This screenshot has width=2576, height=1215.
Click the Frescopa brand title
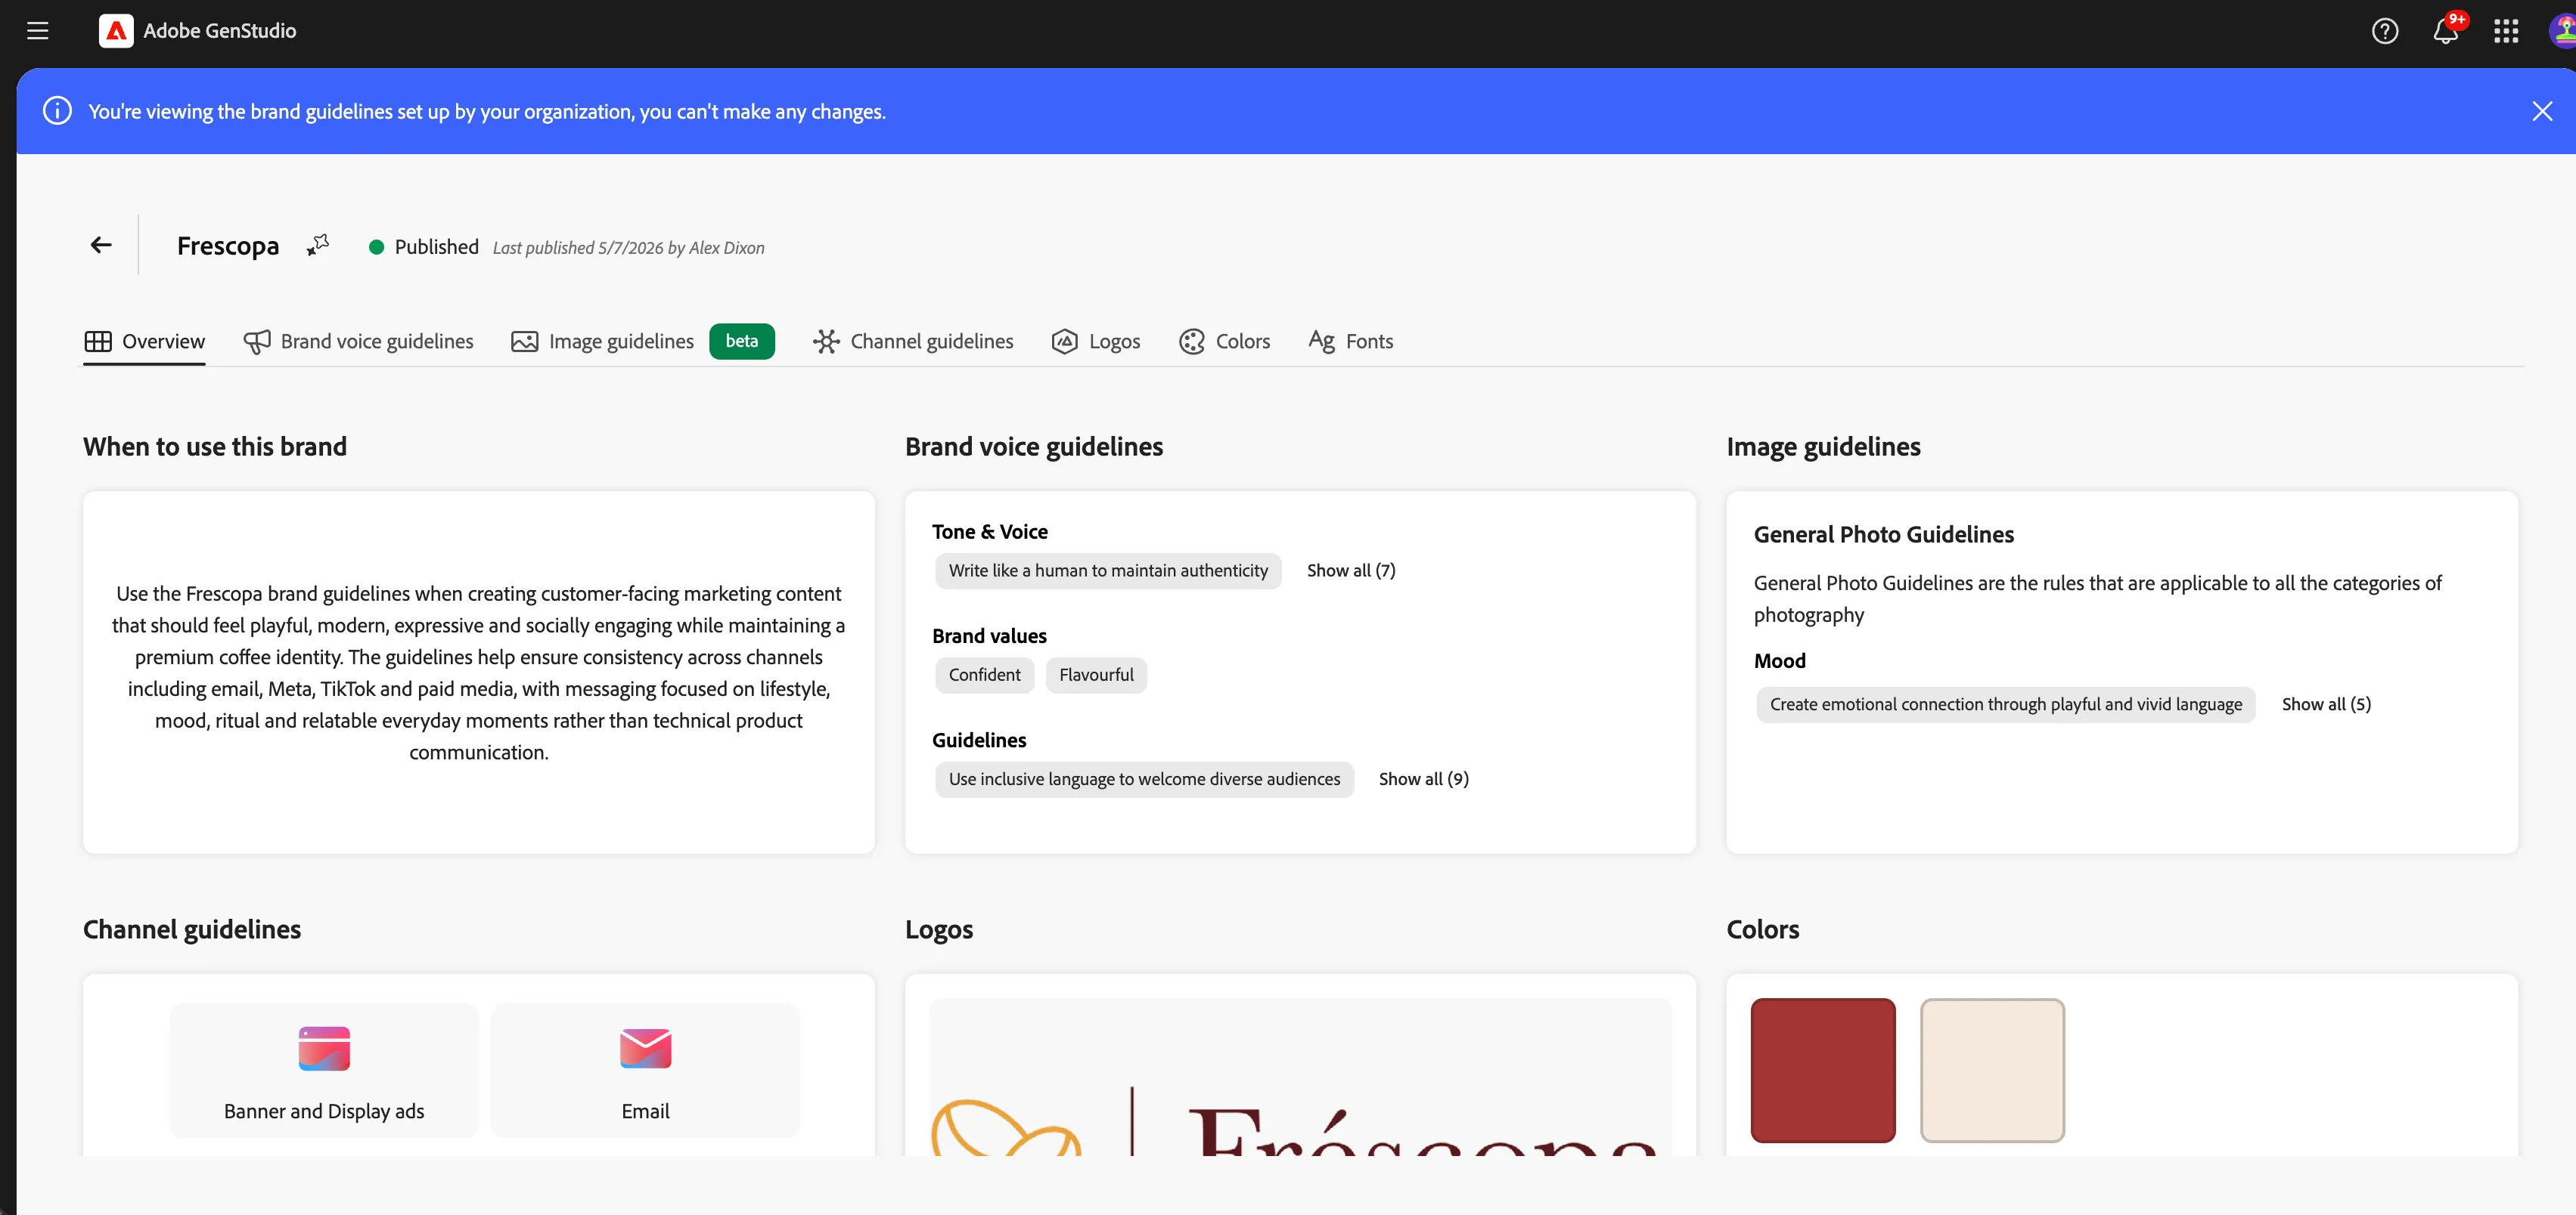pyautogui.click(x=228, y=246)
